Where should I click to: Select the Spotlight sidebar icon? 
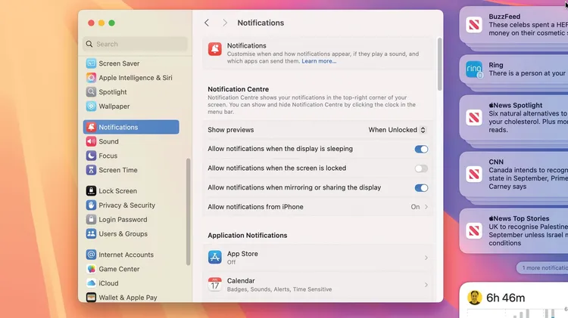(91, 92)
